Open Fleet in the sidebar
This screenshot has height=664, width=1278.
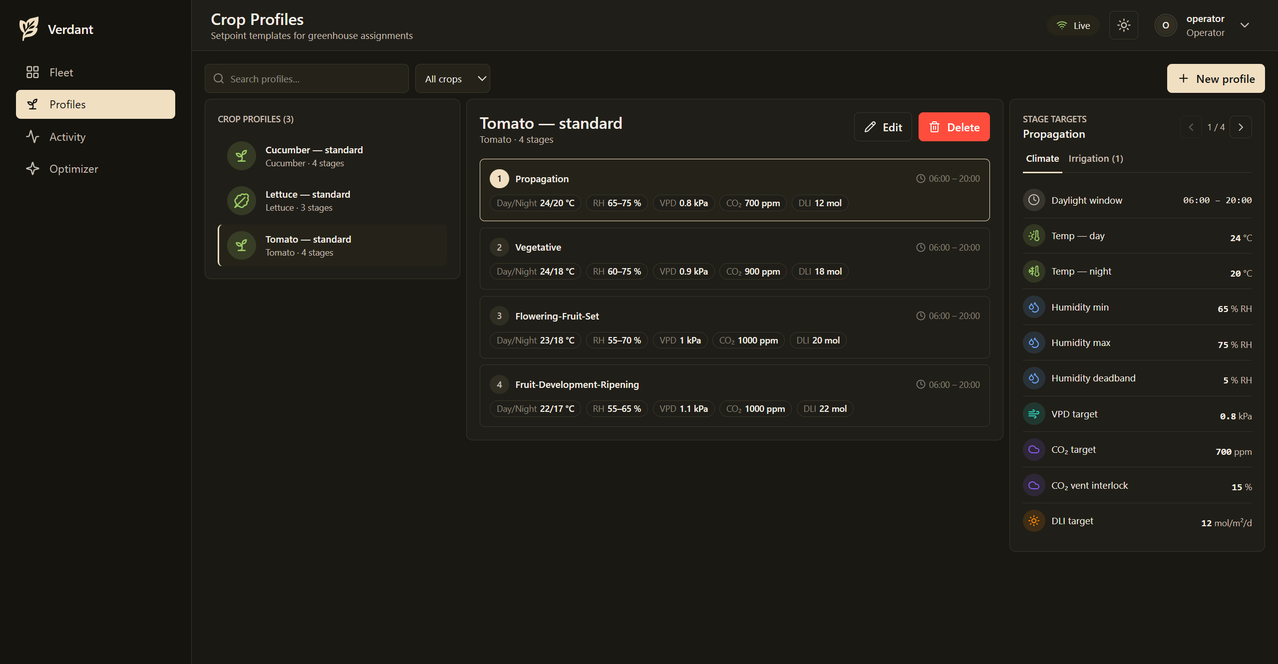pyautogui.click(x=95, y=72)
